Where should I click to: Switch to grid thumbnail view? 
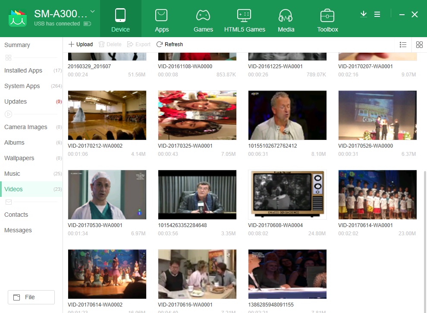pyautogui.click(x=419, y=44)
